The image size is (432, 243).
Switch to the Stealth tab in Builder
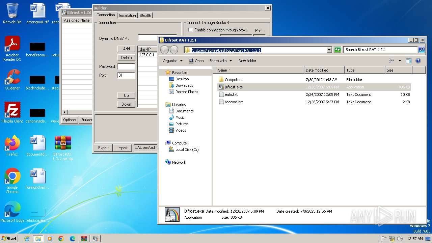145,16
